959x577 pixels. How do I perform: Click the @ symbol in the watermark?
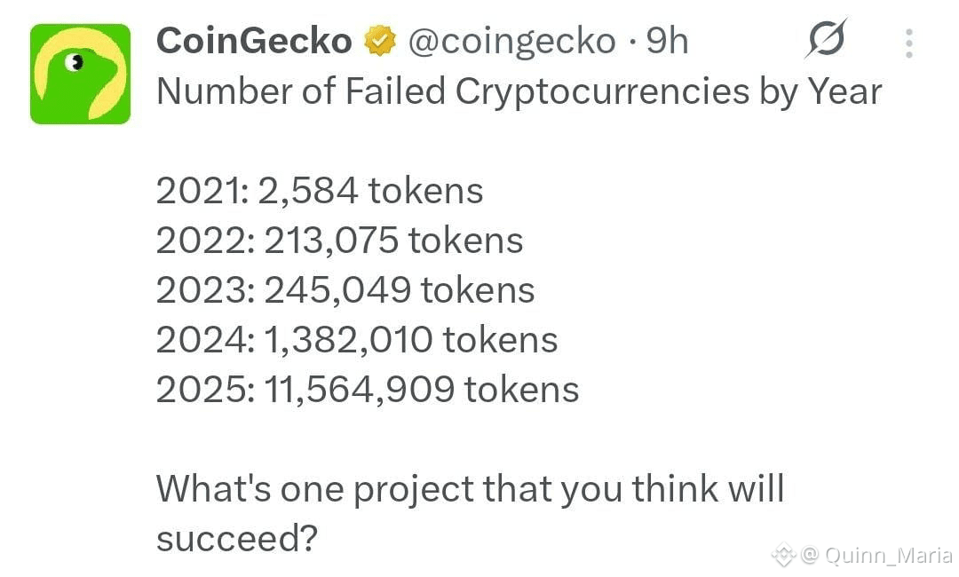[809, 555]
